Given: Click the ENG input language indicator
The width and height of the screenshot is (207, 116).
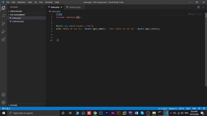Looking at the screenshot, I should point(186,113).
